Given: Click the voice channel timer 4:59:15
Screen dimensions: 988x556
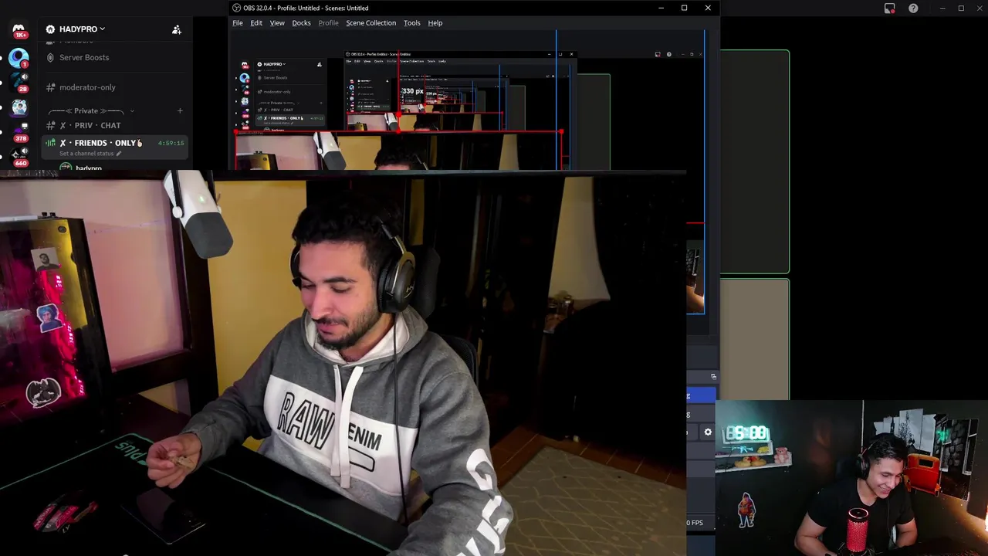Looking at the screenshot, I should pyautogui.click(x=171, y=143).
